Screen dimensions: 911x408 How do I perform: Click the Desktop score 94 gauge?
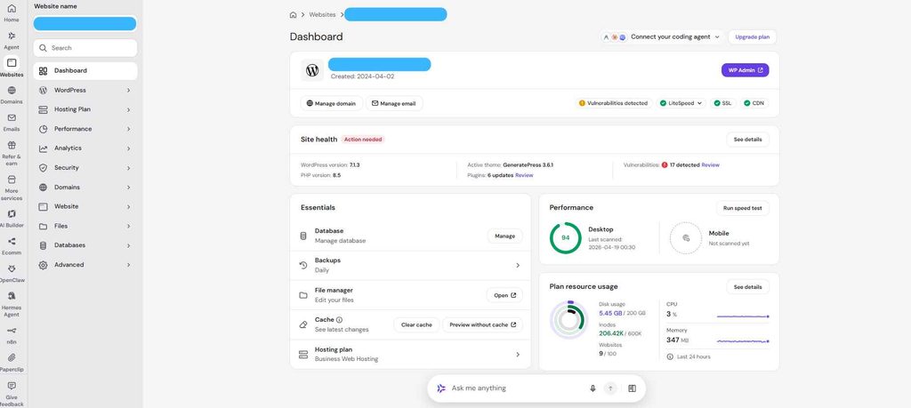click(565, 238)
